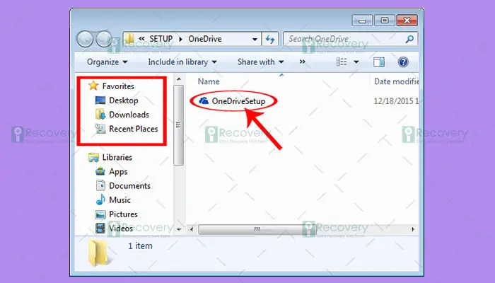
Task: Open the address bar history dropdown
Action: point(255,40)
